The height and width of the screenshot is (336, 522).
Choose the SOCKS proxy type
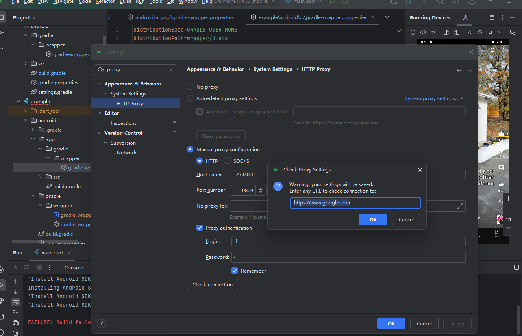coord(227,161)
